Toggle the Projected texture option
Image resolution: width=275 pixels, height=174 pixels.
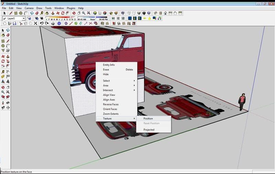tap(149, 130)
